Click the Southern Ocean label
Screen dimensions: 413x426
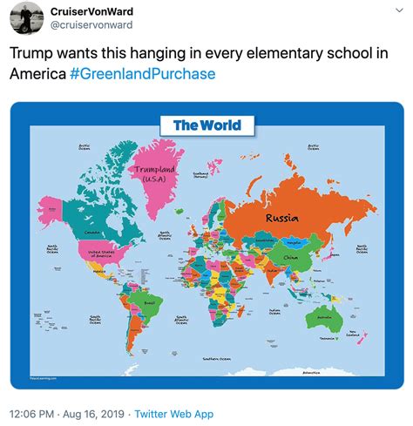click(217, 359)
